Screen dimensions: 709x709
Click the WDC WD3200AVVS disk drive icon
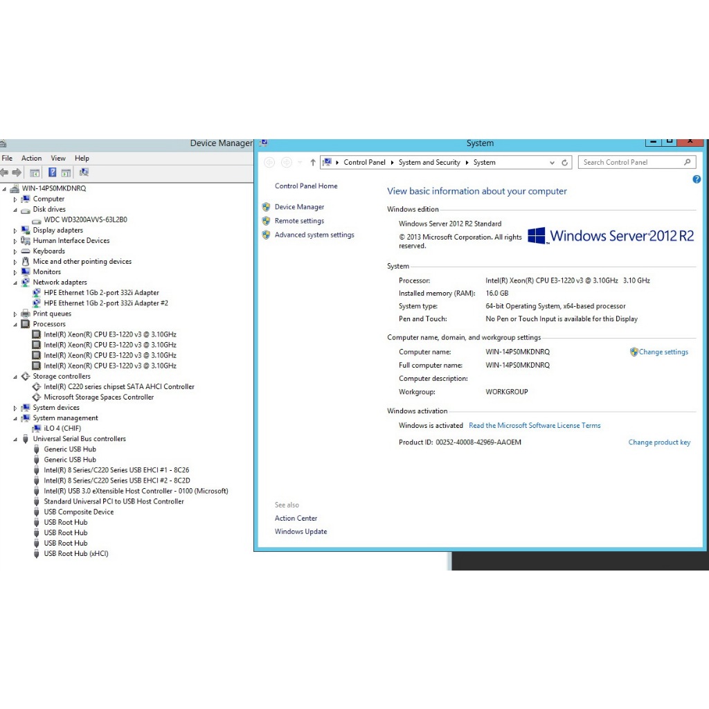tap(37, 220)
